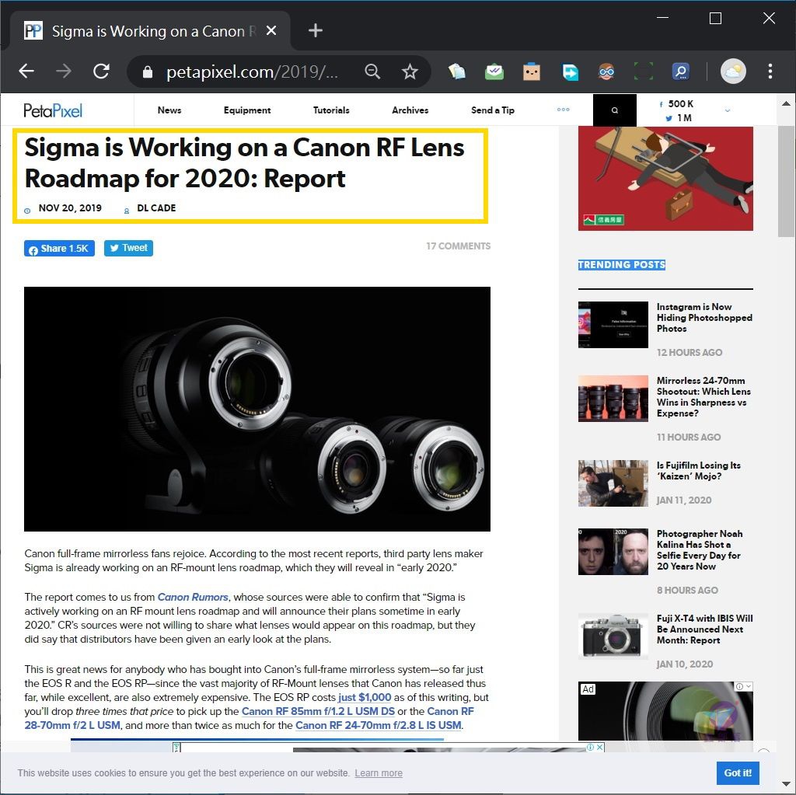Open the zoom magnifier icon in address bar

(x=372, y=71)
